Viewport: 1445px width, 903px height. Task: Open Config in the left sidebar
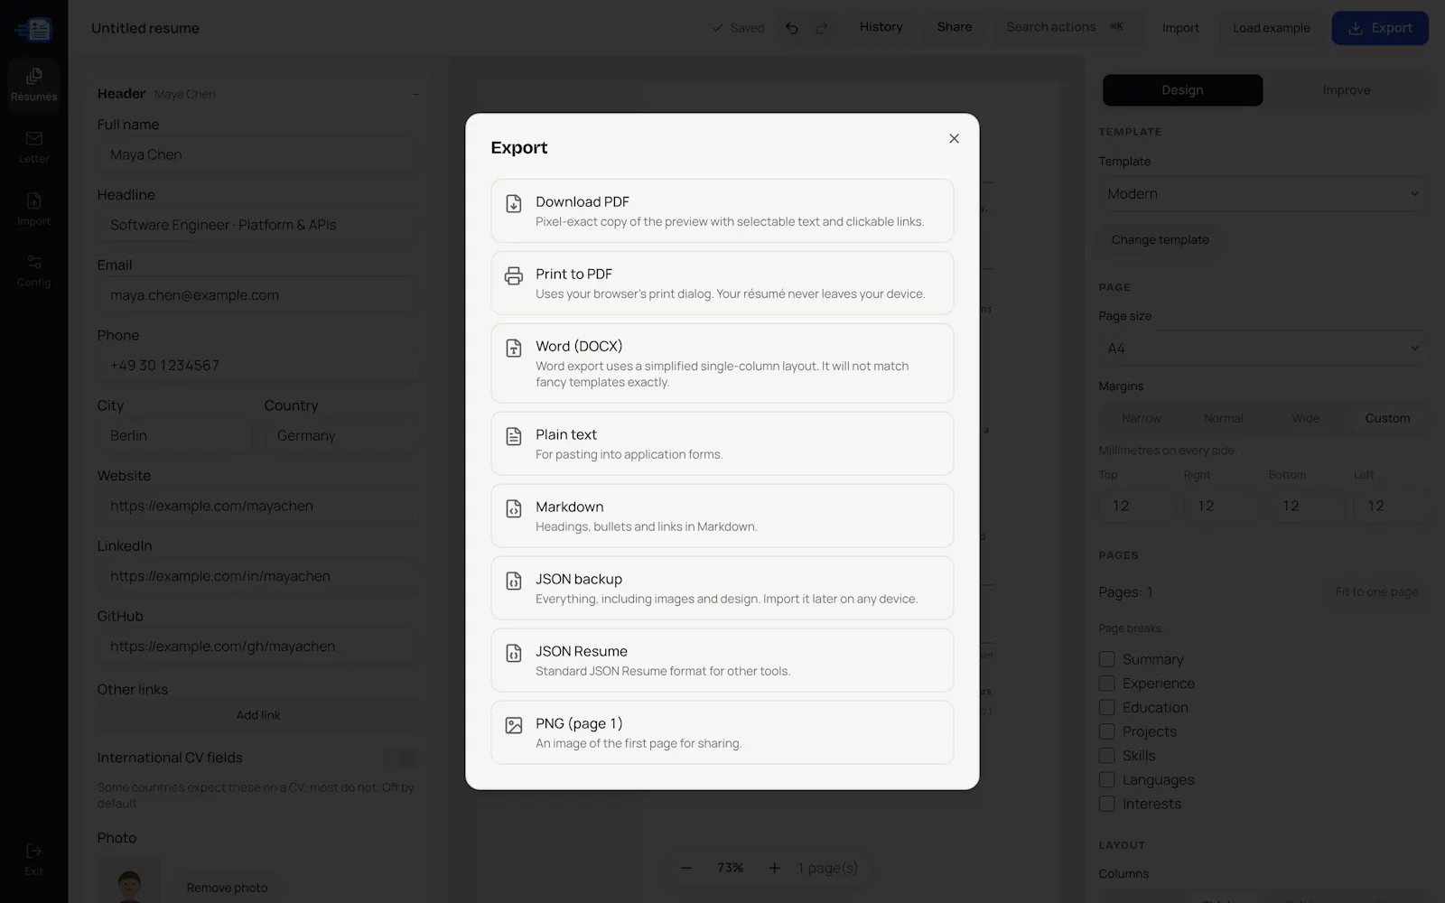point(34,270)
